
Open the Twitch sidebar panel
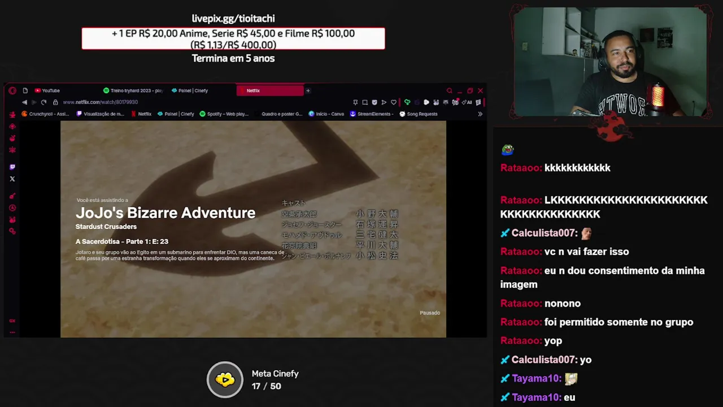12,167
